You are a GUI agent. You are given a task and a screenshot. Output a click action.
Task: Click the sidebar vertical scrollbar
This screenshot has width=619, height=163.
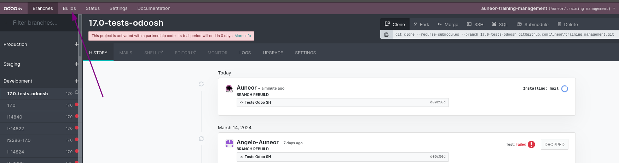[x=80, y=35]
